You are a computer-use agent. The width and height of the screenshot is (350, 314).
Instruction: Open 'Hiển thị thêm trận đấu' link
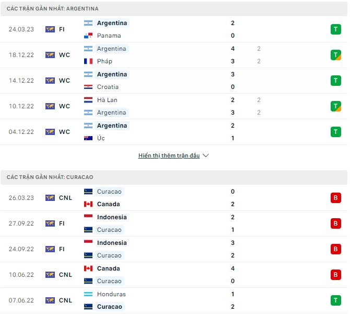coord(169,155)
